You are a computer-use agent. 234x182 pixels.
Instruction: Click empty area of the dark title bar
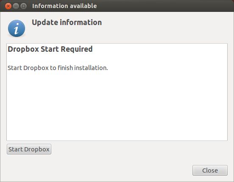(164, 6)
